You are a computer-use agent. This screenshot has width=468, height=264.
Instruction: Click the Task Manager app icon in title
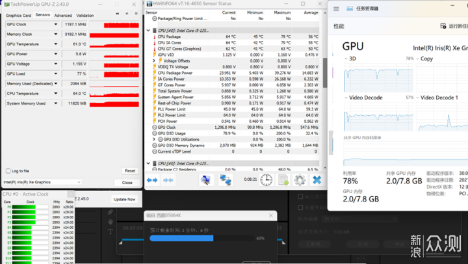[x=350, y=8]
